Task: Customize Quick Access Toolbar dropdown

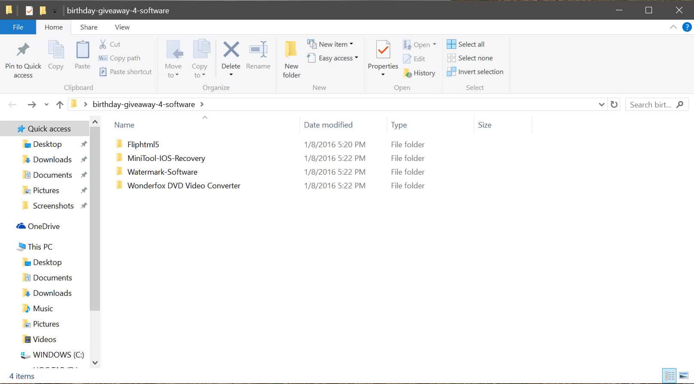Action: pyautogui.click(x=55, y=11)
